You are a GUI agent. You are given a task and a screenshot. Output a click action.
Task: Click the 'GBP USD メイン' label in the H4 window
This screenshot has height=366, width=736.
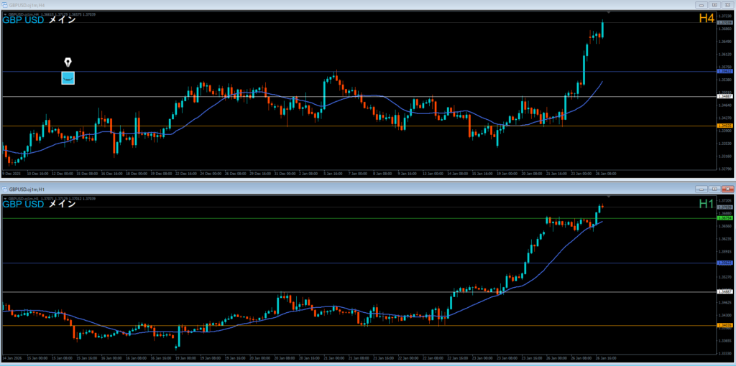(x=40, y=20)
